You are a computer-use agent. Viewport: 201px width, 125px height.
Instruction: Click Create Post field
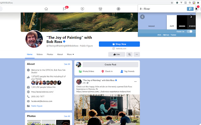pos(110,65)
